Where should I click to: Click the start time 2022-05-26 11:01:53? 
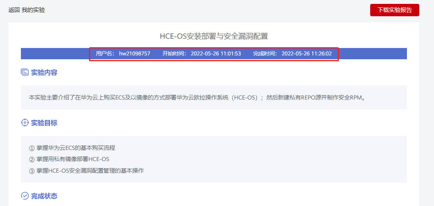pyautogui.click(x=216, y=53)
